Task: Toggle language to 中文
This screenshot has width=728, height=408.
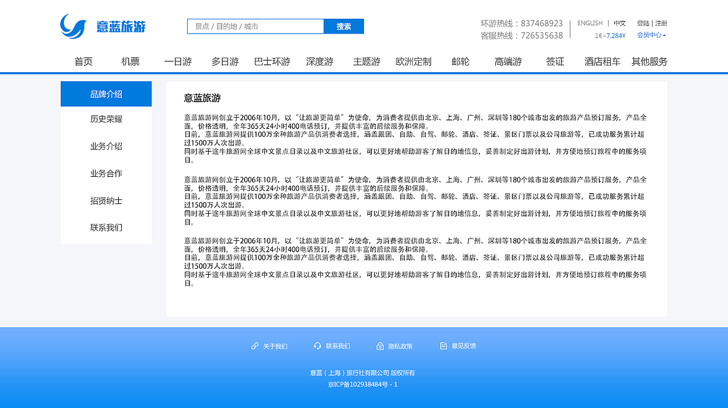Action: 620,23
